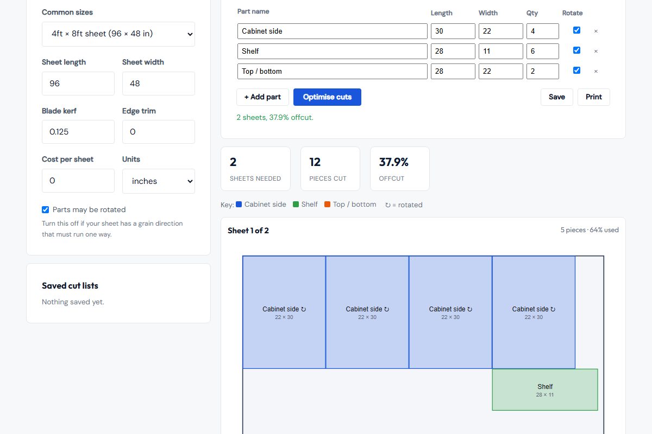The height and width of the screenshot is (434, 652).
Task: Click the green Shelf legend swatch
Action: [296, 205]
